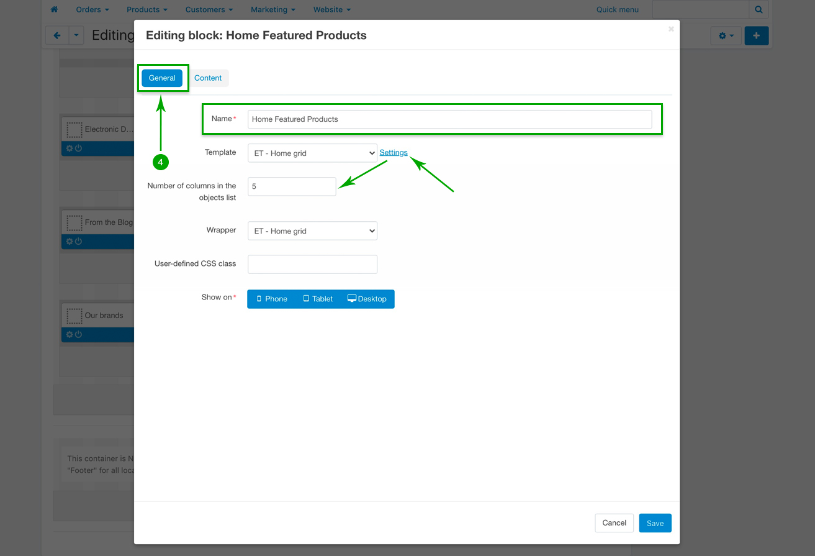
Task: Expand the Products menu
Action: (147, 10)
